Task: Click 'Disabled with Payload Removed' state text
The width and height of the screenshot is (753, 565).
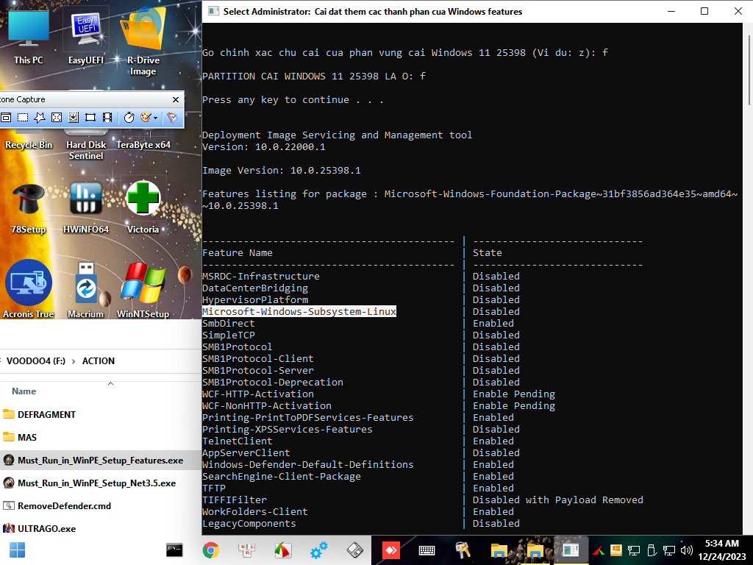Action: click(557, 500)
